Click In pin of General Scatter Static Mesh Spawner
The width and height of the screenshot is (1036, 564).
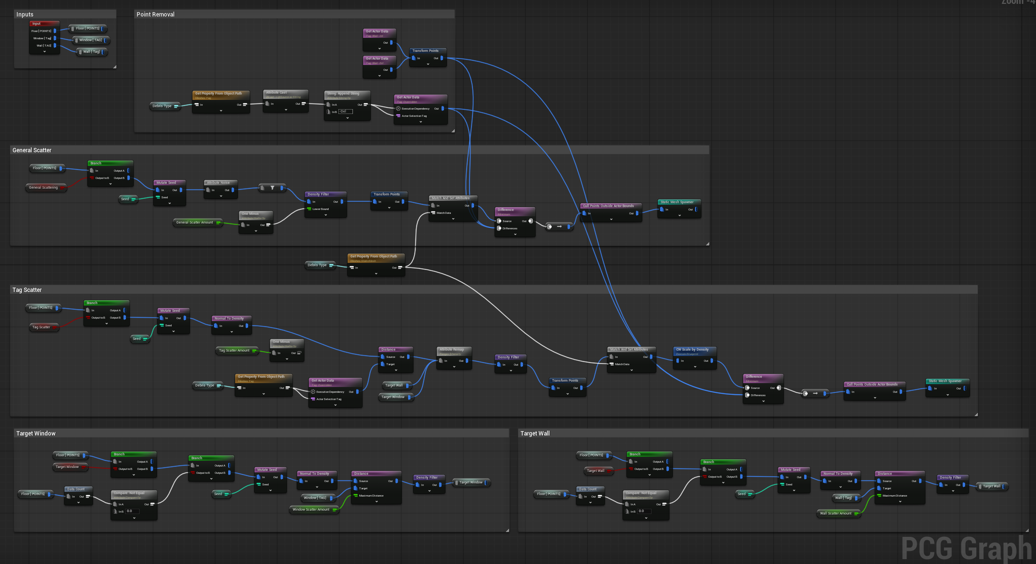pos(662,209)
